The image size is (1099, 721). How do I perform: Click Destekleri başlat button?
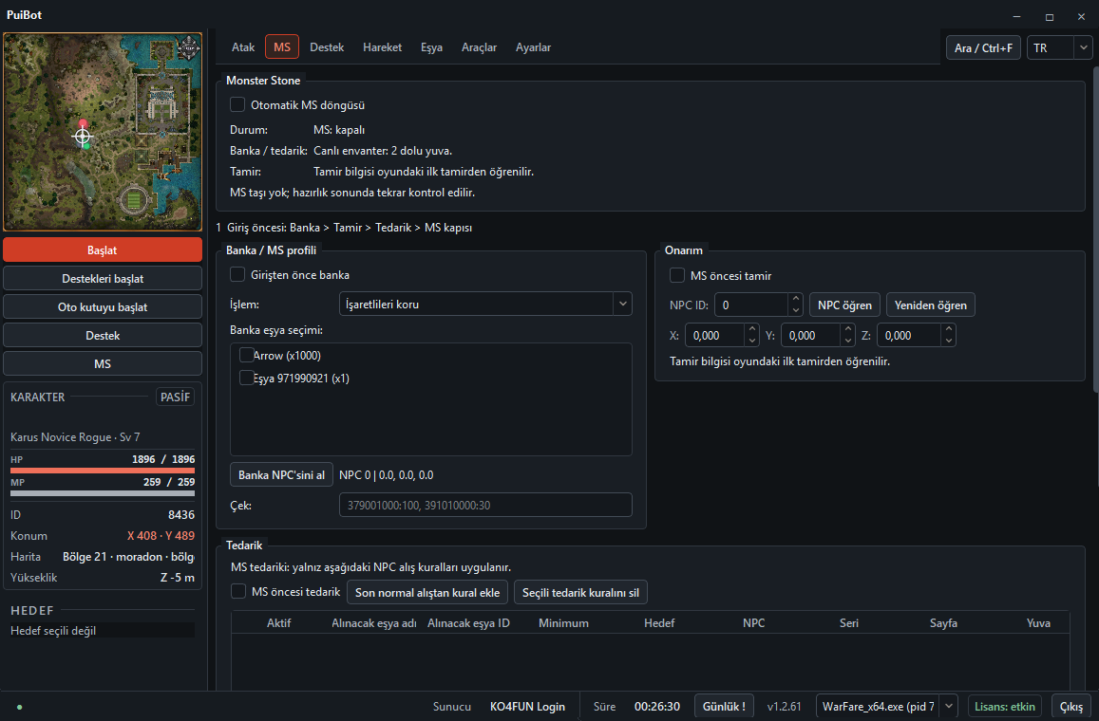click(103, 279)
